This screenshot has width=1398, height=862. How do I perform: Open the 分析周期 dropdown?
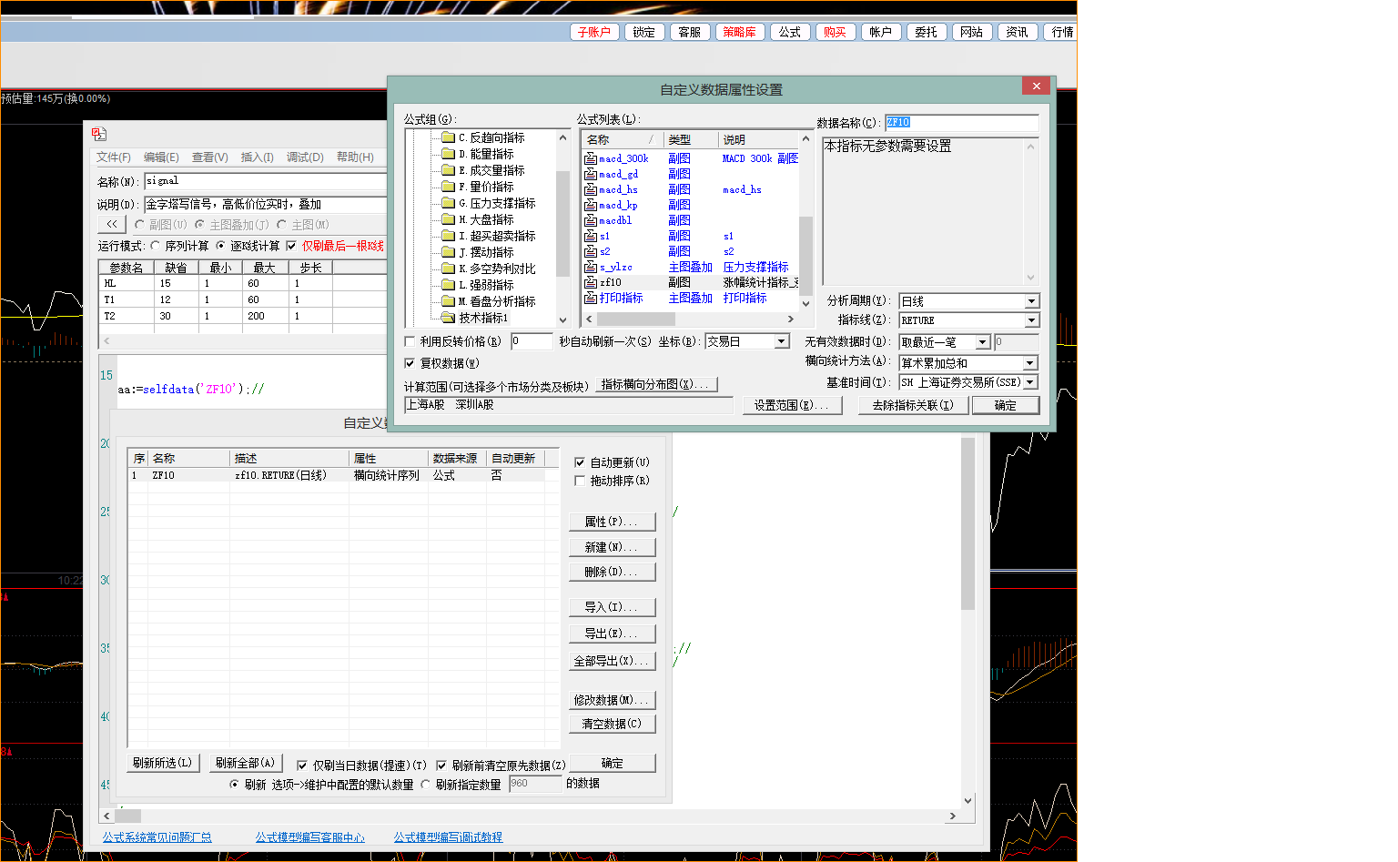(1031, 301)
